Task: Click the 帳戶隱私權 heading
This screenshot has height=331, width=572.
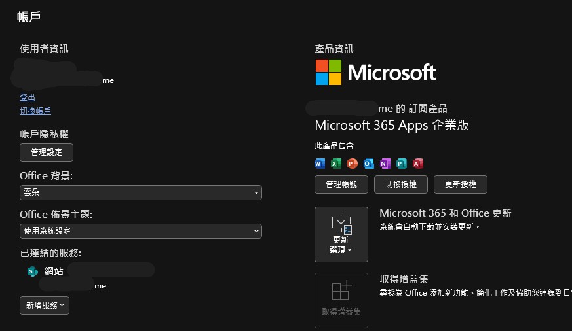Action: point(44,133)
